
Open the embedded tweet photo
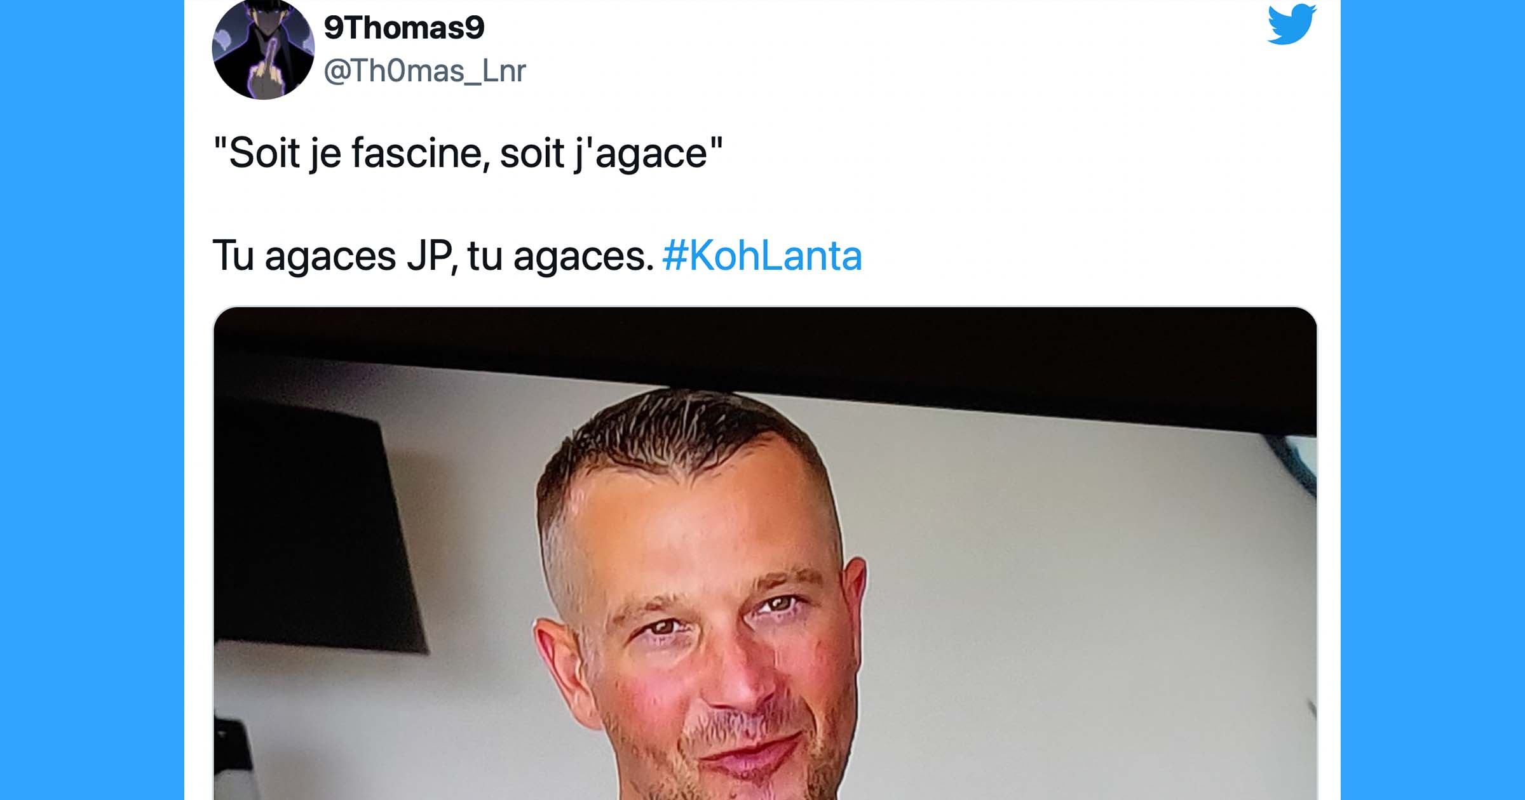pos(765,553)
